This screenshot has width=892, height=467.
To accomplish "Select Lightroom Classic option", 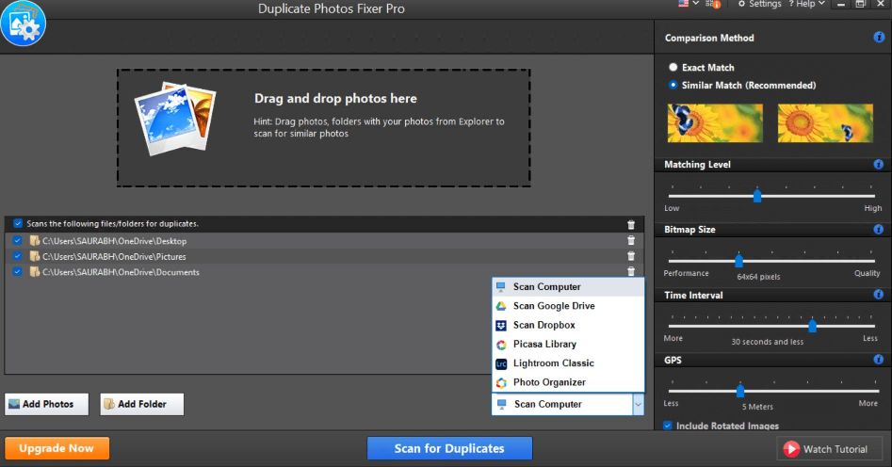I will [553, 363].
